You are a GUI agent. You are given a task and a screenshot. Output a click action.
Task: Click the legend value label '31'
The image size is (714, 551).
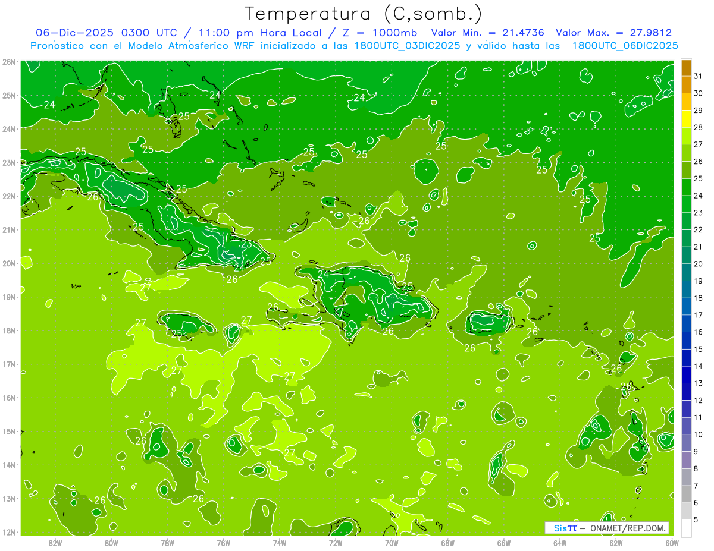click(x=698, y=76)
